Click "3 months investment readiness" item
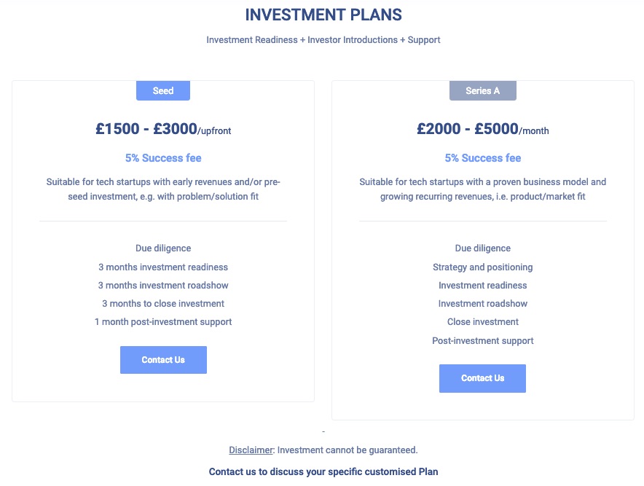This screenshot has width=644, height=486. coord(163,267)
